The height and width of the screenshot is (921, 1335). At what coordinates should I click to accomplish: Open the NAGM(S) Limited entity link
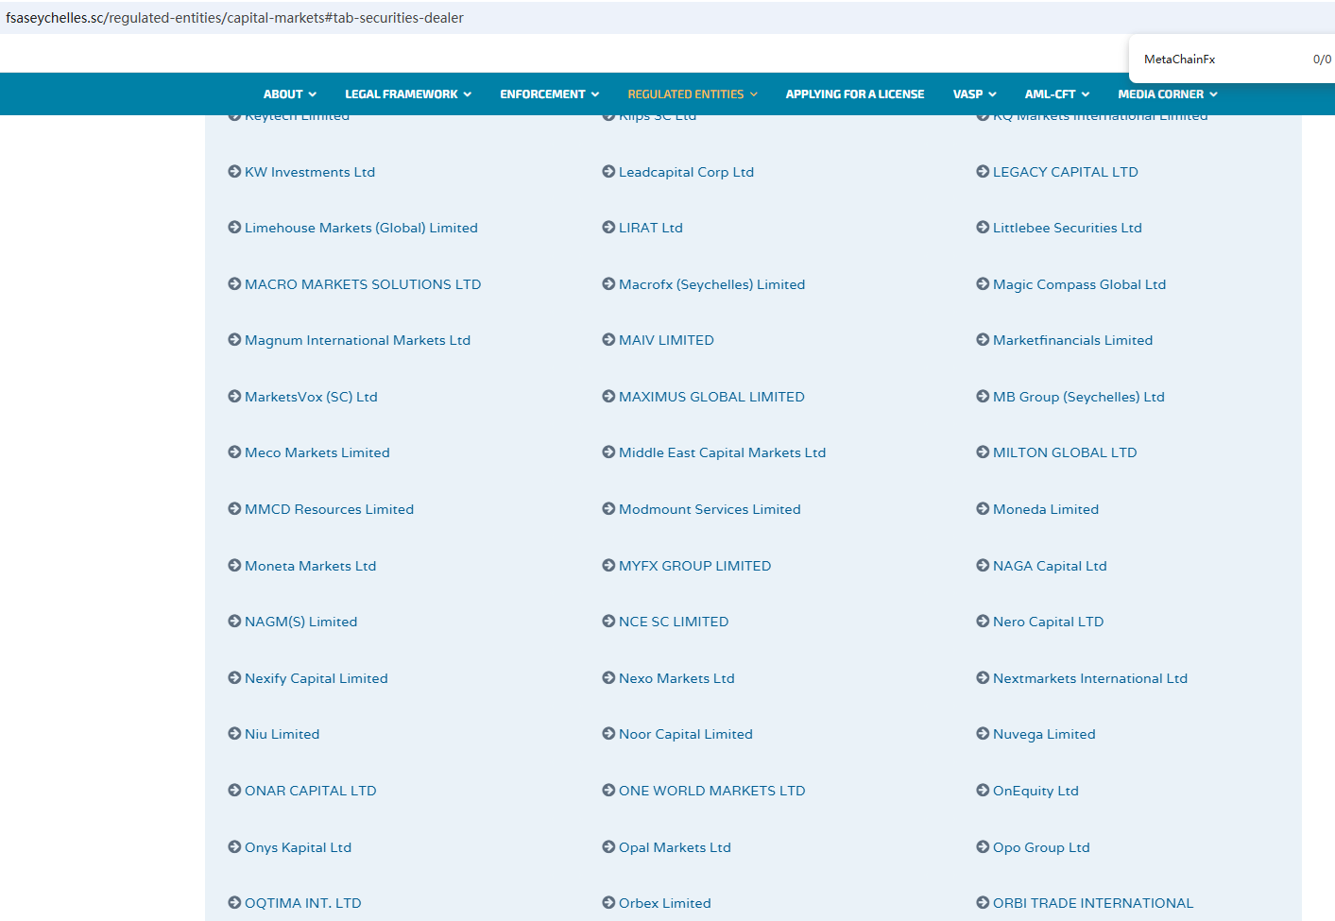click(x=300, y=622)
